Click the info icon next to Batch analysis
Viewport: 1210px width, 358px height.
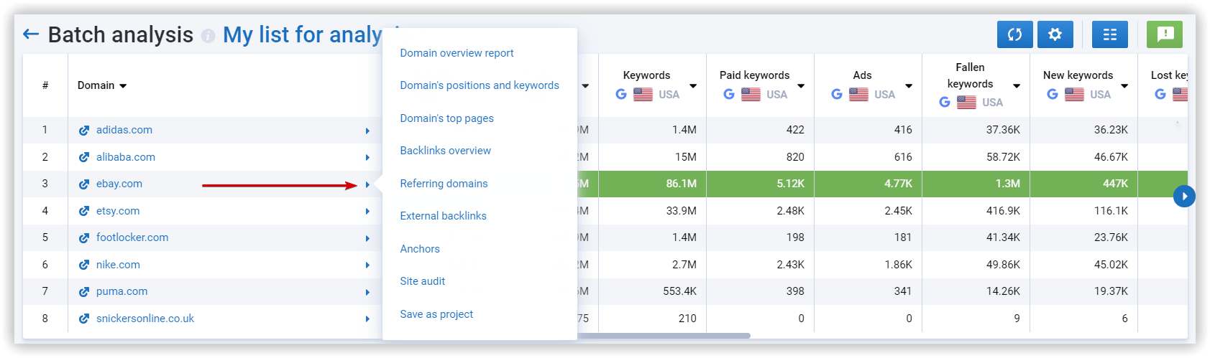(208, 36)
